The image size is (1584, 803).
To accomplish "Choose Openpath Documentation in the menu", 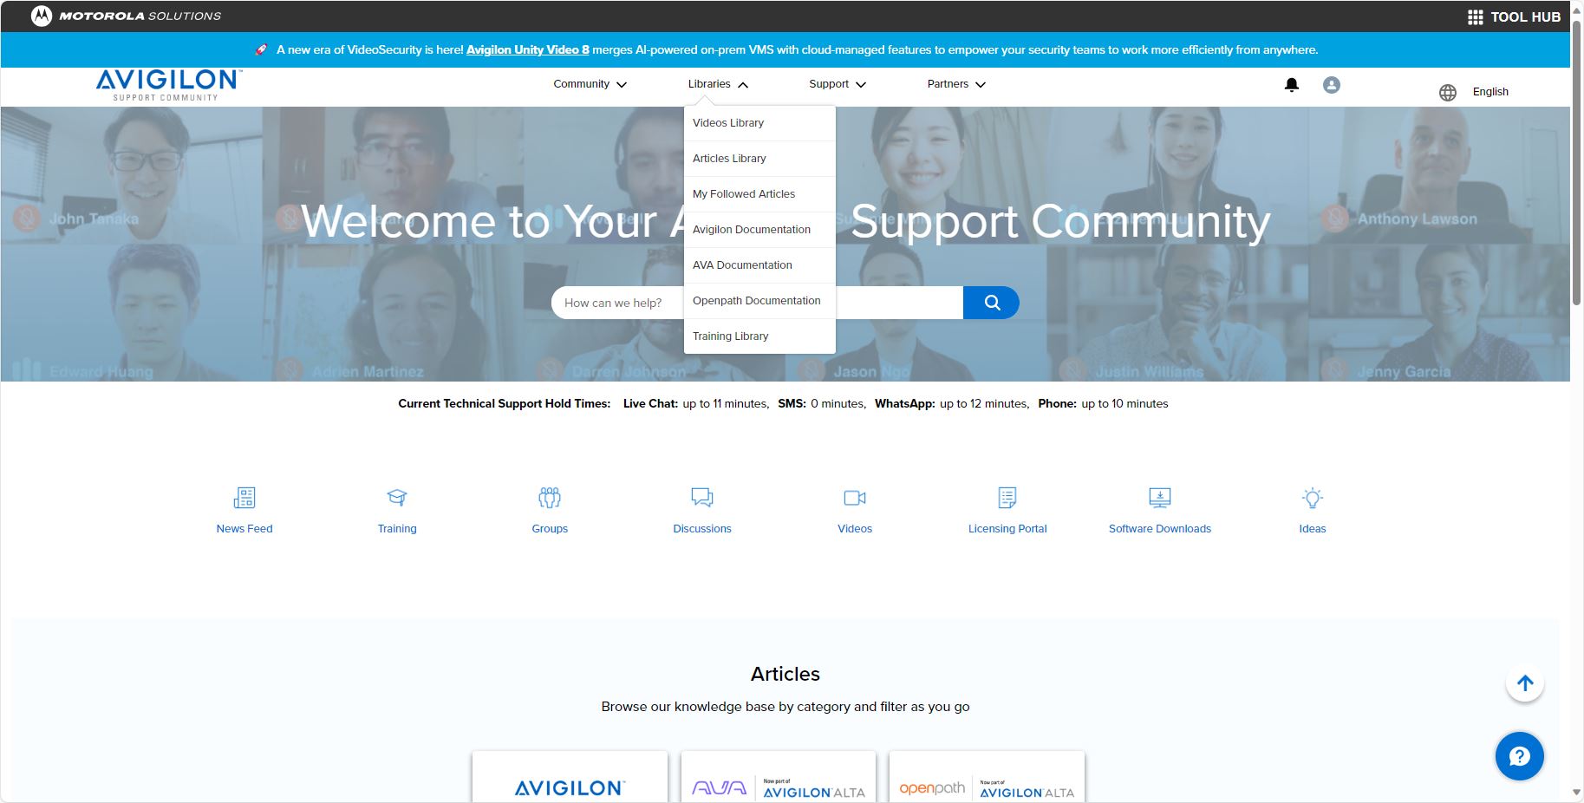I will pyautogui.click(x=755, y=300).
